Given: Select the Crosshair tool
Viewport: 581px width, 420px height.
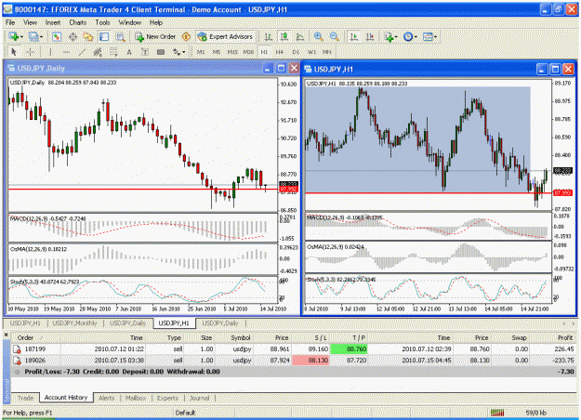Looking at the screenshot, I should pyautogui.click(x=30, y=52).
